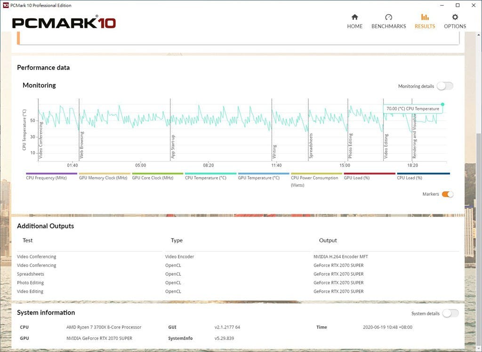
Task: Click the Additional Outputs heading
Action: tap(46, 226)
